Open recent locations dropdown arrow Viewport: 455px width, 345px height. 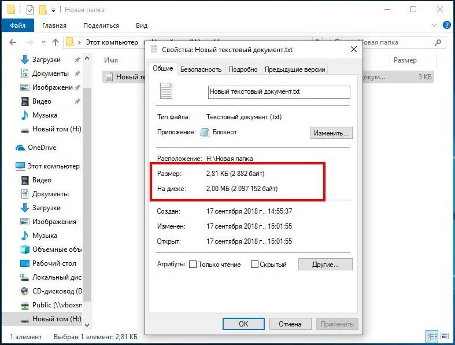pos(43,42)
